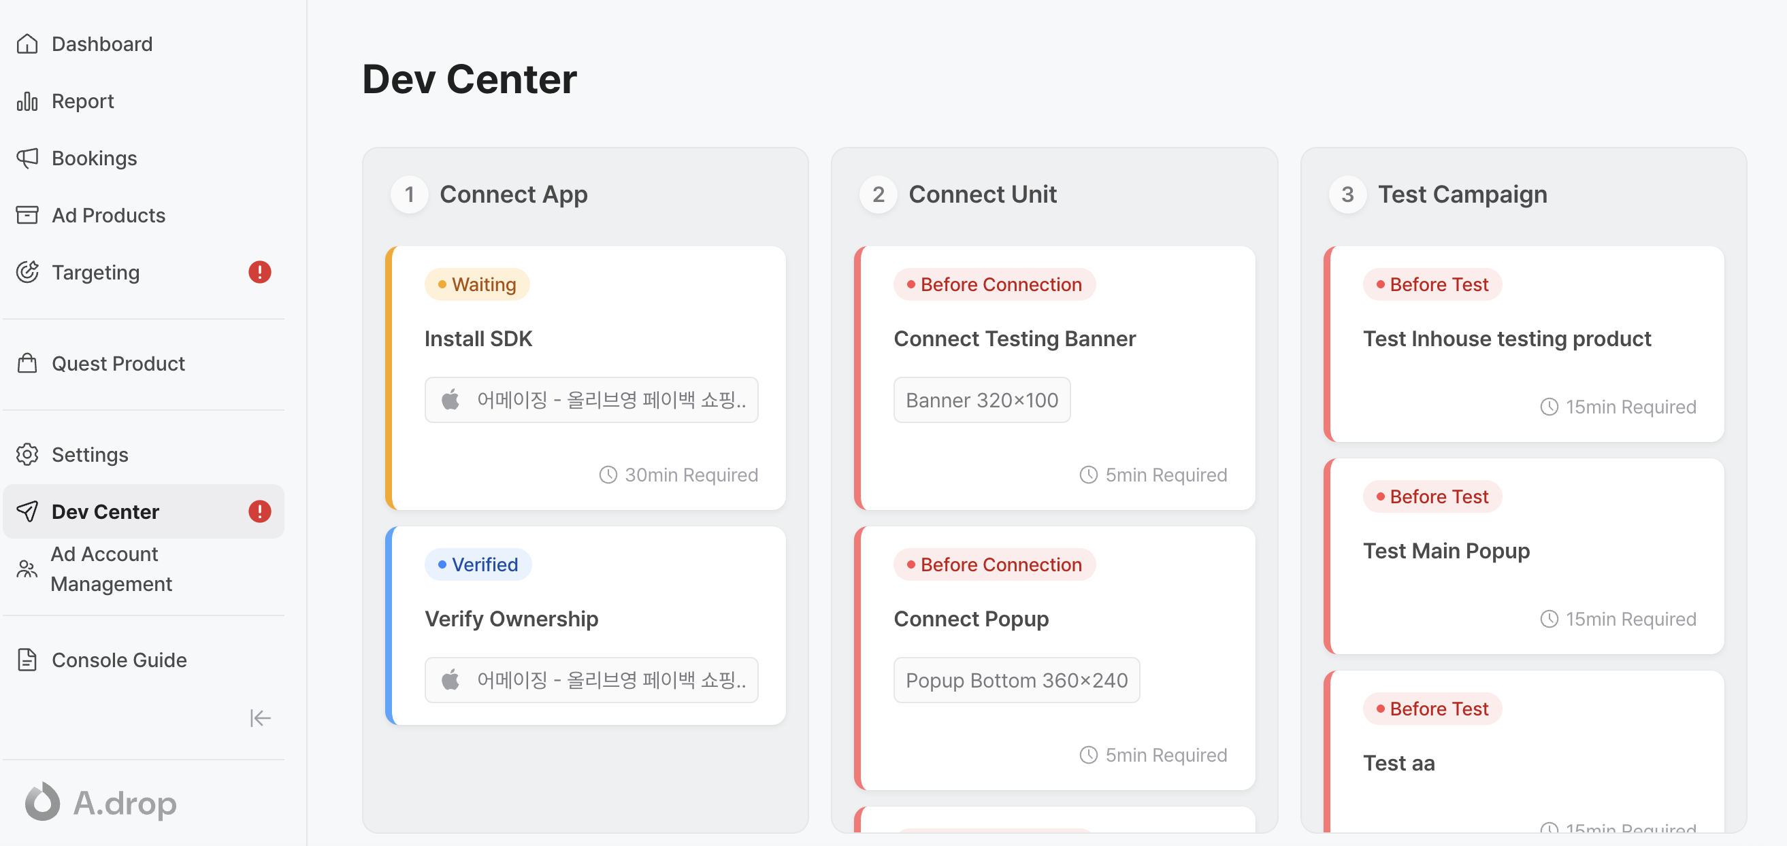The image size is (1787, 846).
Task: Click the Dashboard home icon
Action: tap(27, 44)
